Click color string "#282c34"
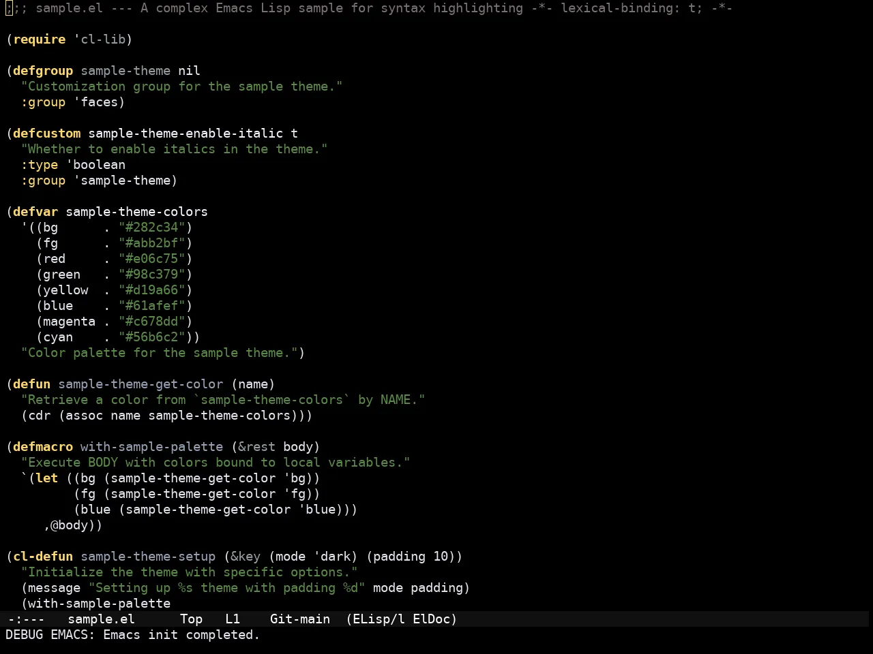The image size is (873, 654). coord(152,228)
